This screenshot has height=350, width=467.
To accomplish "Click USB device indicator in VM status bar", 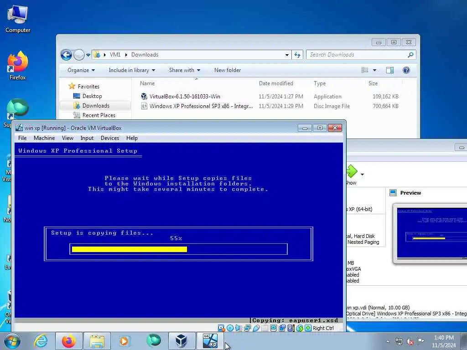I will coord(256,328).
